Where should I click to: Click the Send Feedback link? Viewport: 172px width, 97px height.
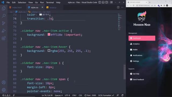tap(138, 79)
